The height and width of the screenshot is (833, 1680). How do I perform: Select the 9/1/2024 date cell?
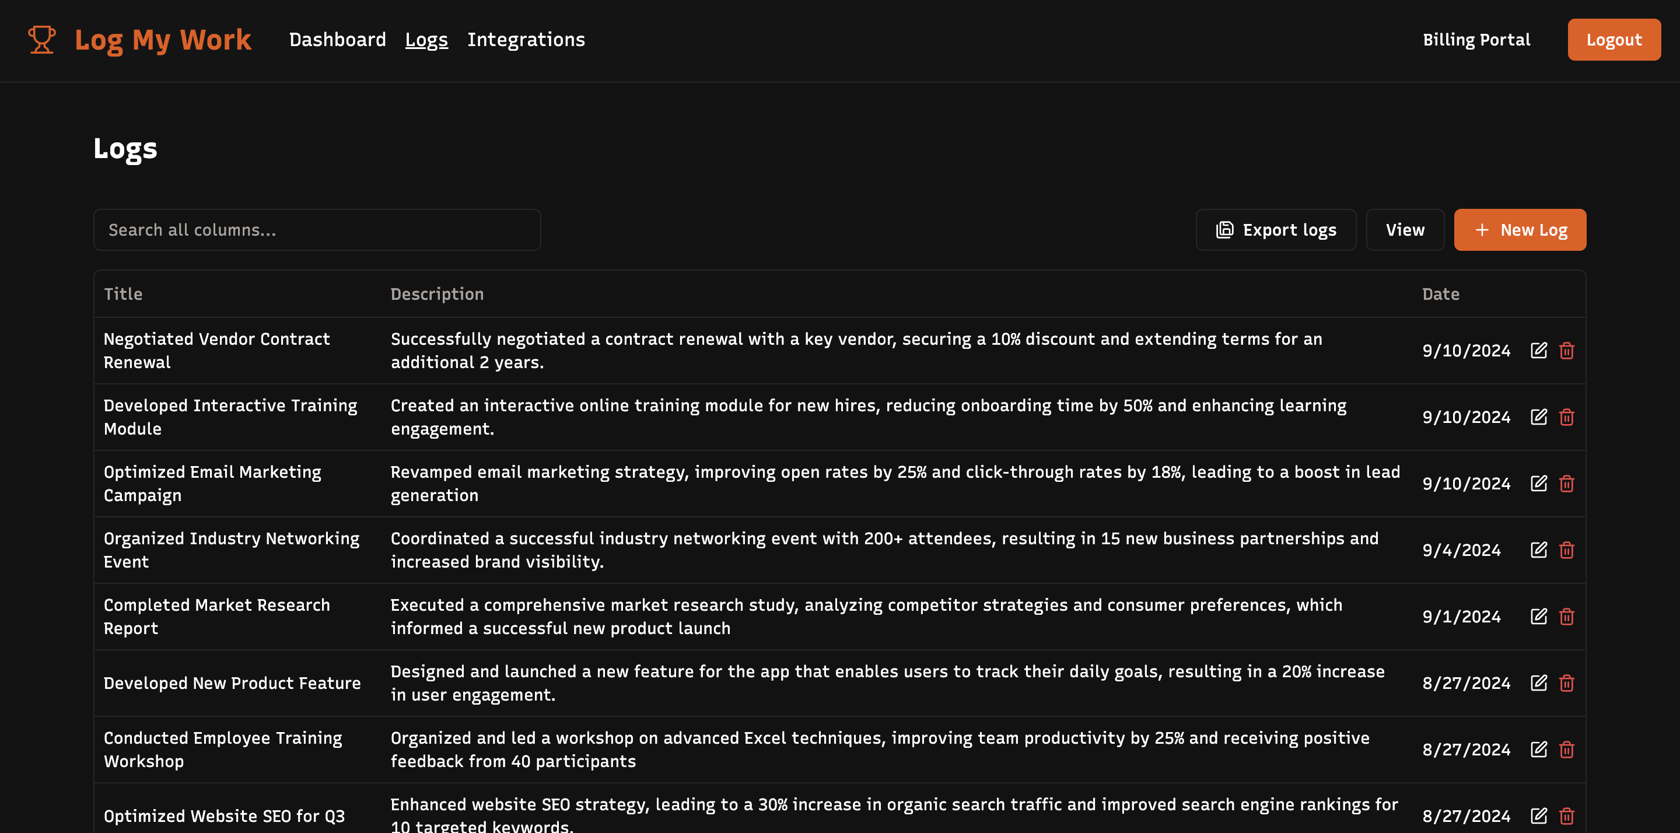(1461, 617)
